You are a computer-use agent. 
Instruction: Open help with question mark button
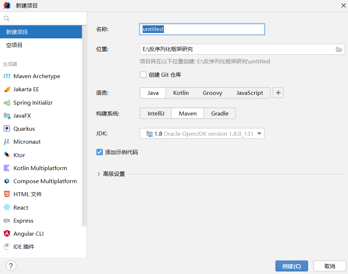point(11,266)
